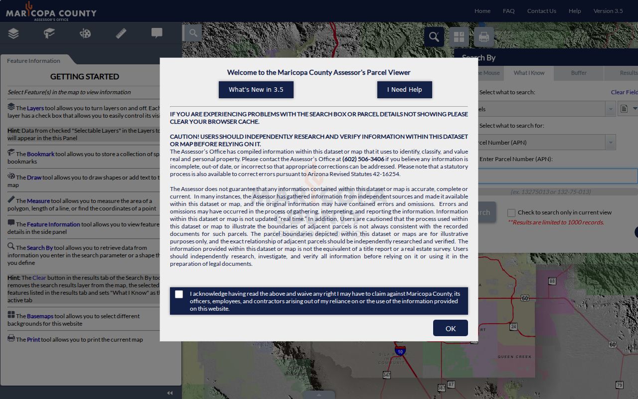Click the What's New in 3.5 button
Image resolution: width=638 pixels, height=399 pixels.
click(256, 90)
